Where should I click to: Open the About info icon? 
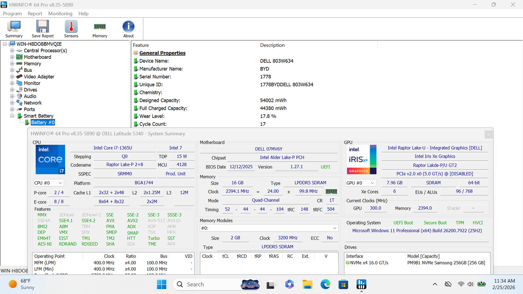(128, 29)
